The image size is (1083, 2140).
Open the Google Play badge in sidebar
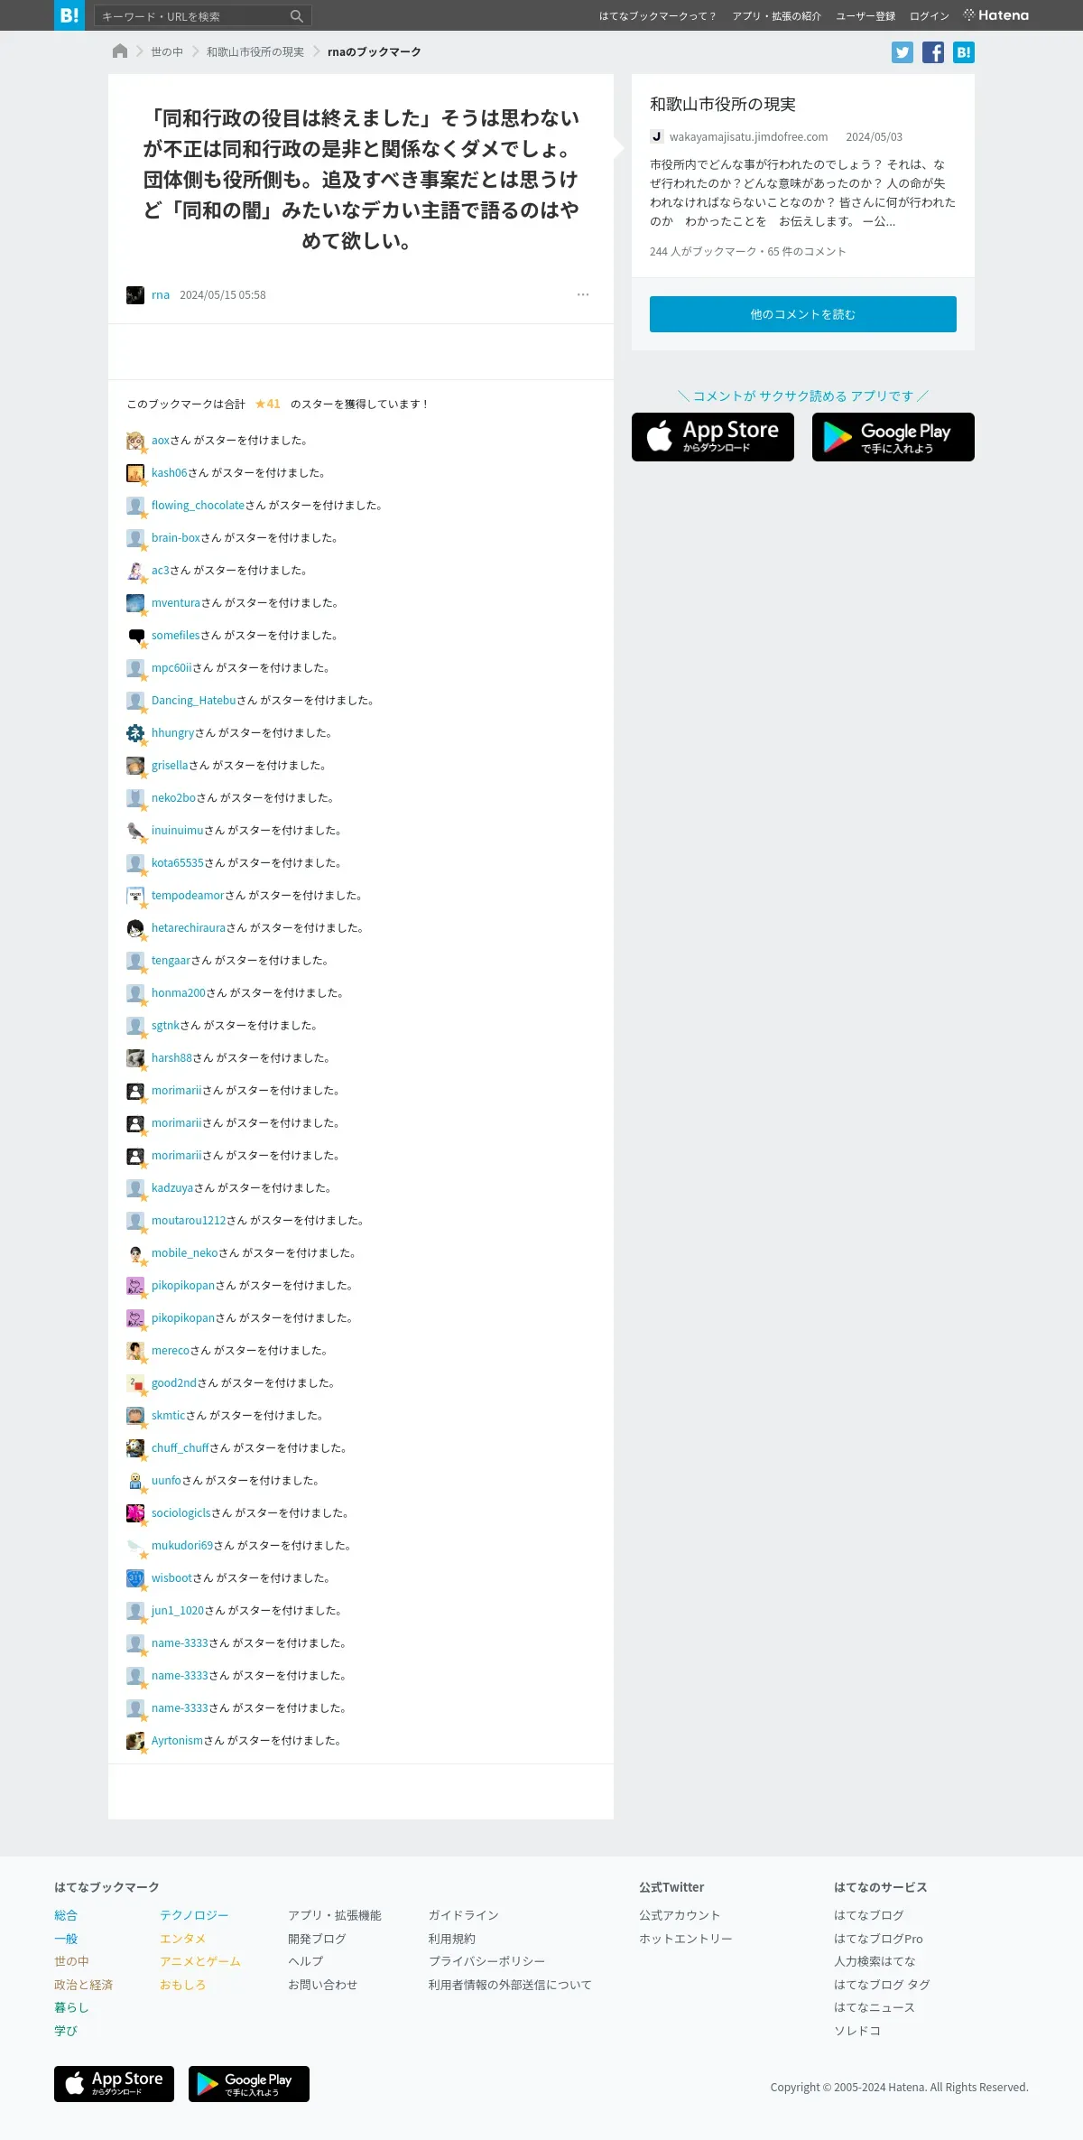pyautogui.click(x=893, y=437)
